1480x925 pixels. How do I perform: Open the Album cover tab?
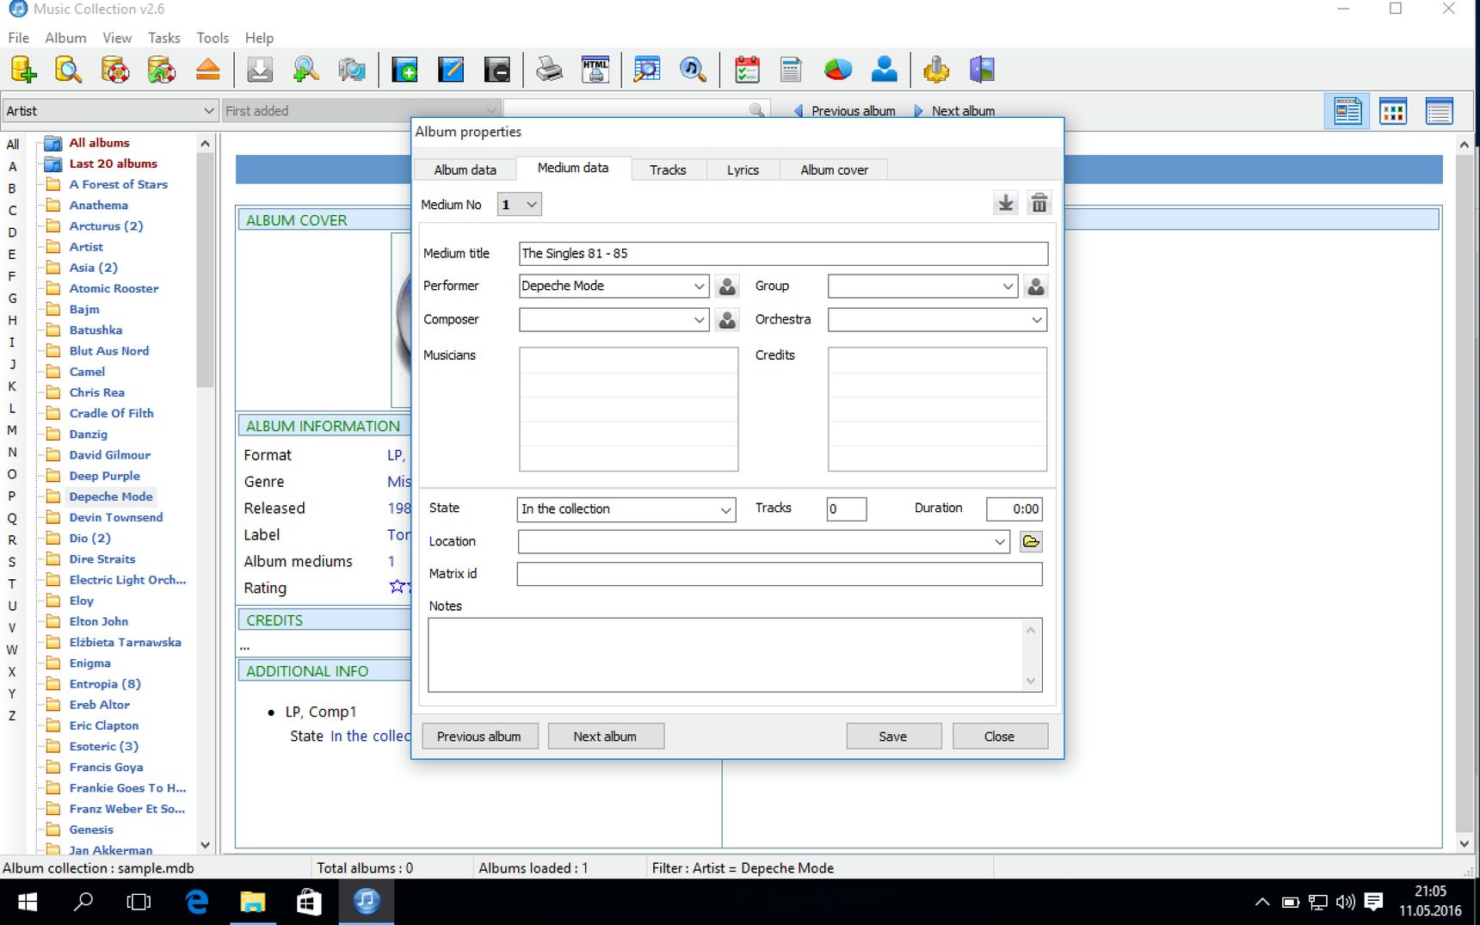pos(834,170)
